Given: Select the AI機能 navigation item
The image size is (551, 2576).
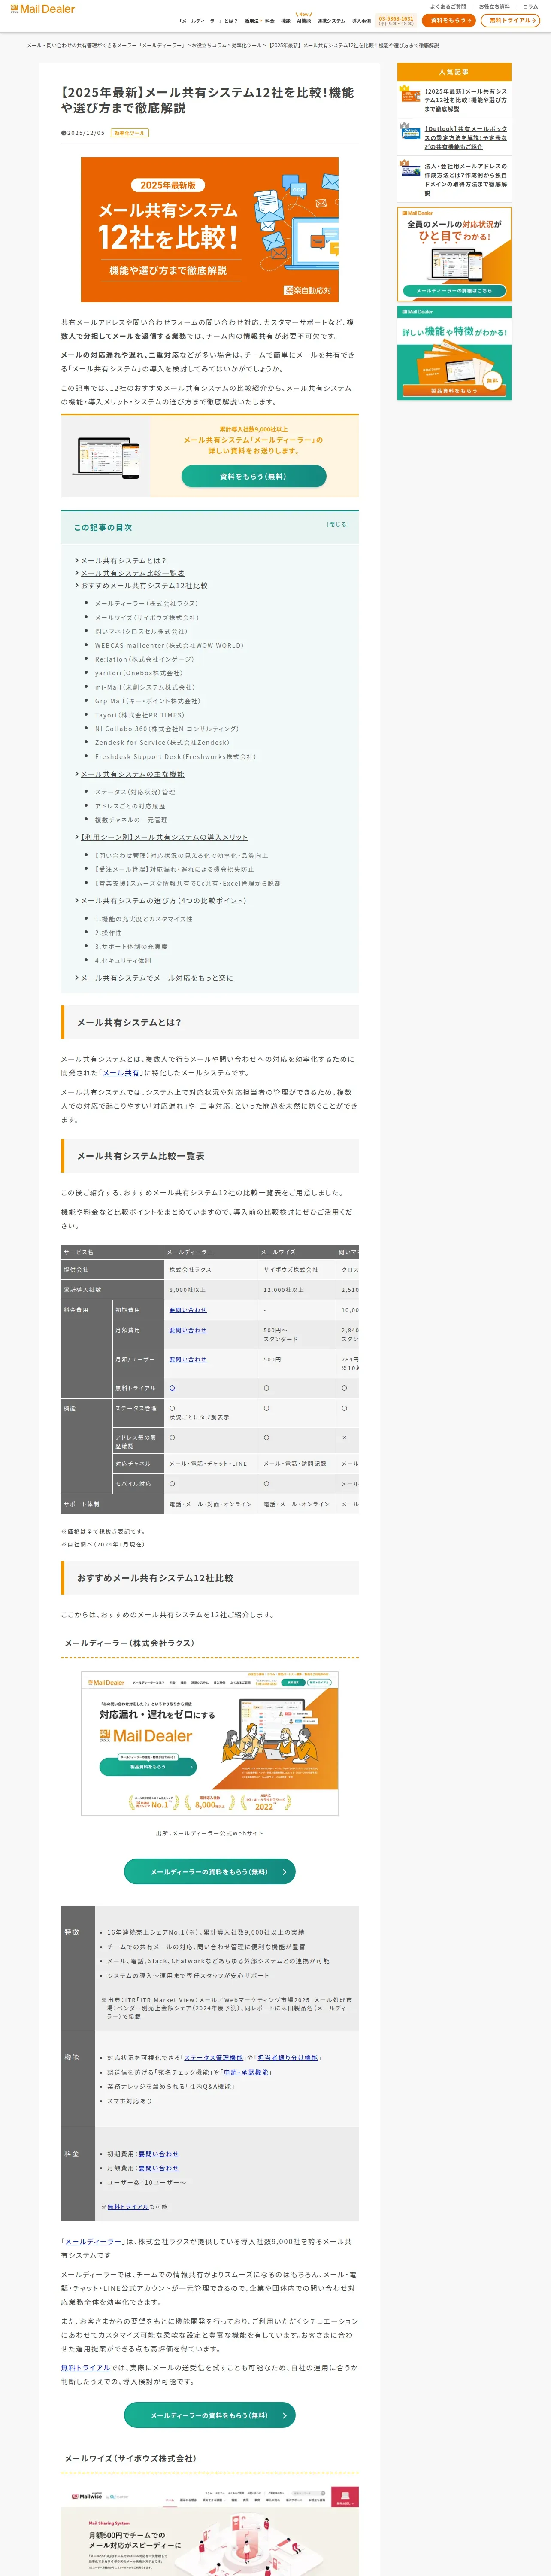Looking at the screenshot, I should (304, 21).
